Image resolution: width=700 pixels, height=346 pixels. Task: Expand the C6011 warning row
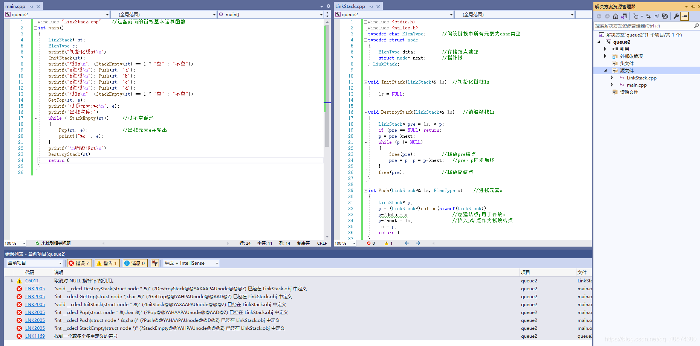point(12,280)
